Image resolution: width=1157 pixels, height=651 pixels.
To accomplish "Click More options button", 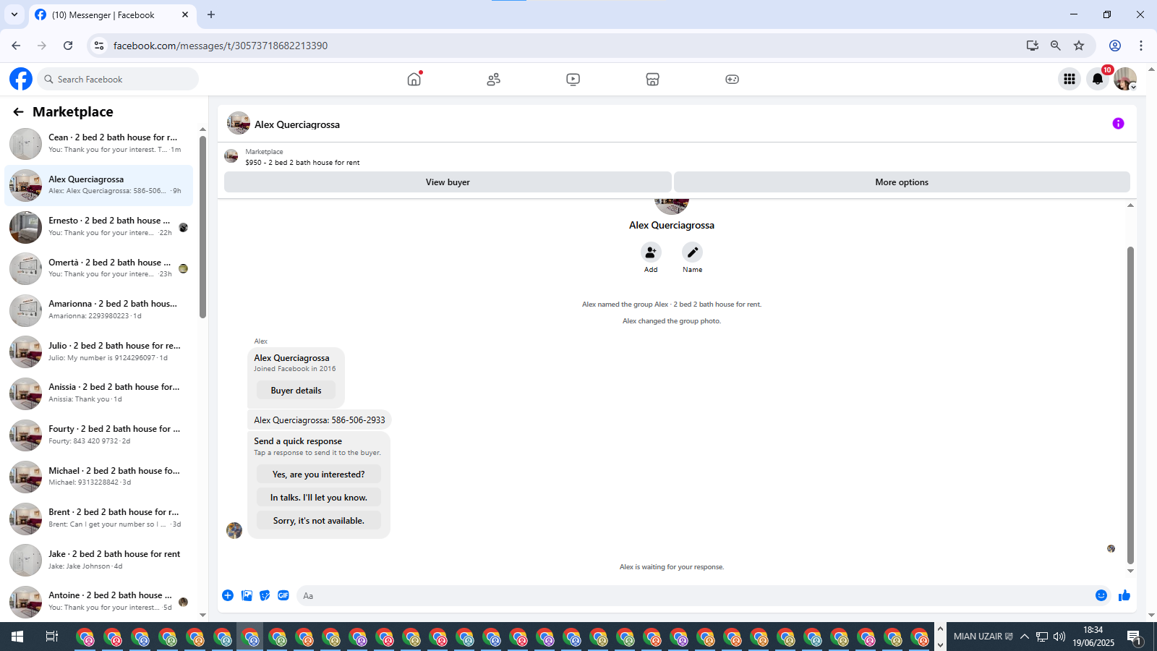I will (902, 182).
